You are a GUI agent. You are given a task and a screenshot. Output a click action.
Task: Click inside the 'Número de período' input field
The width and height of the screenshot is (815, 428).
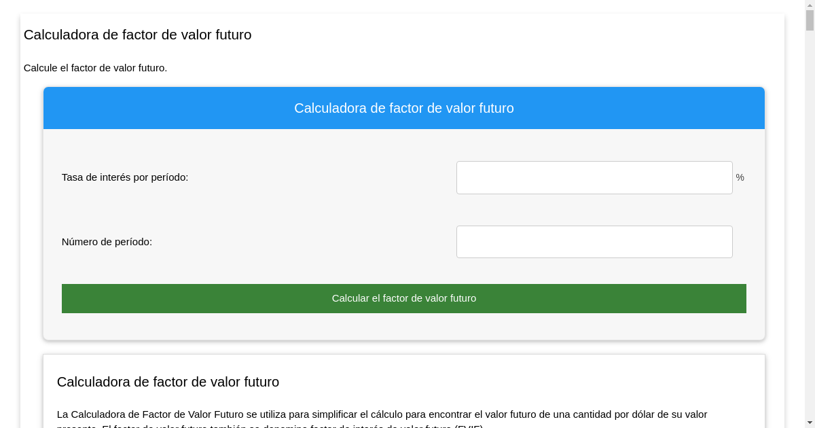click(594, 241)
